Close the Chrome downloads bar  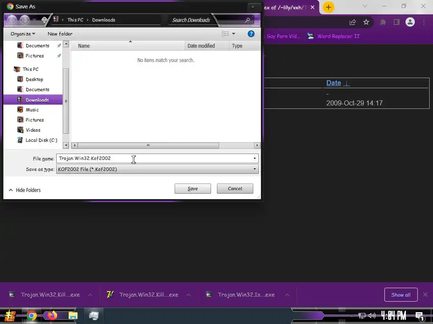point(425,295)
